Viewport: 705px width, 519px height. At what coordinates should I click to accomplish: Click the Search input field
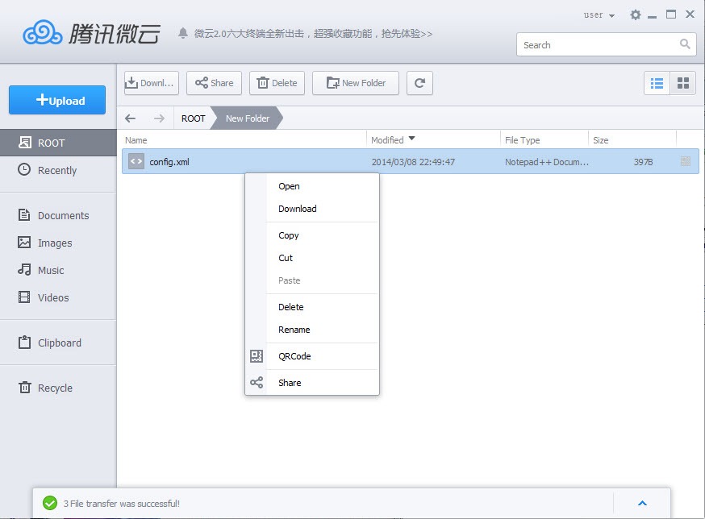(x=607, y=44)
